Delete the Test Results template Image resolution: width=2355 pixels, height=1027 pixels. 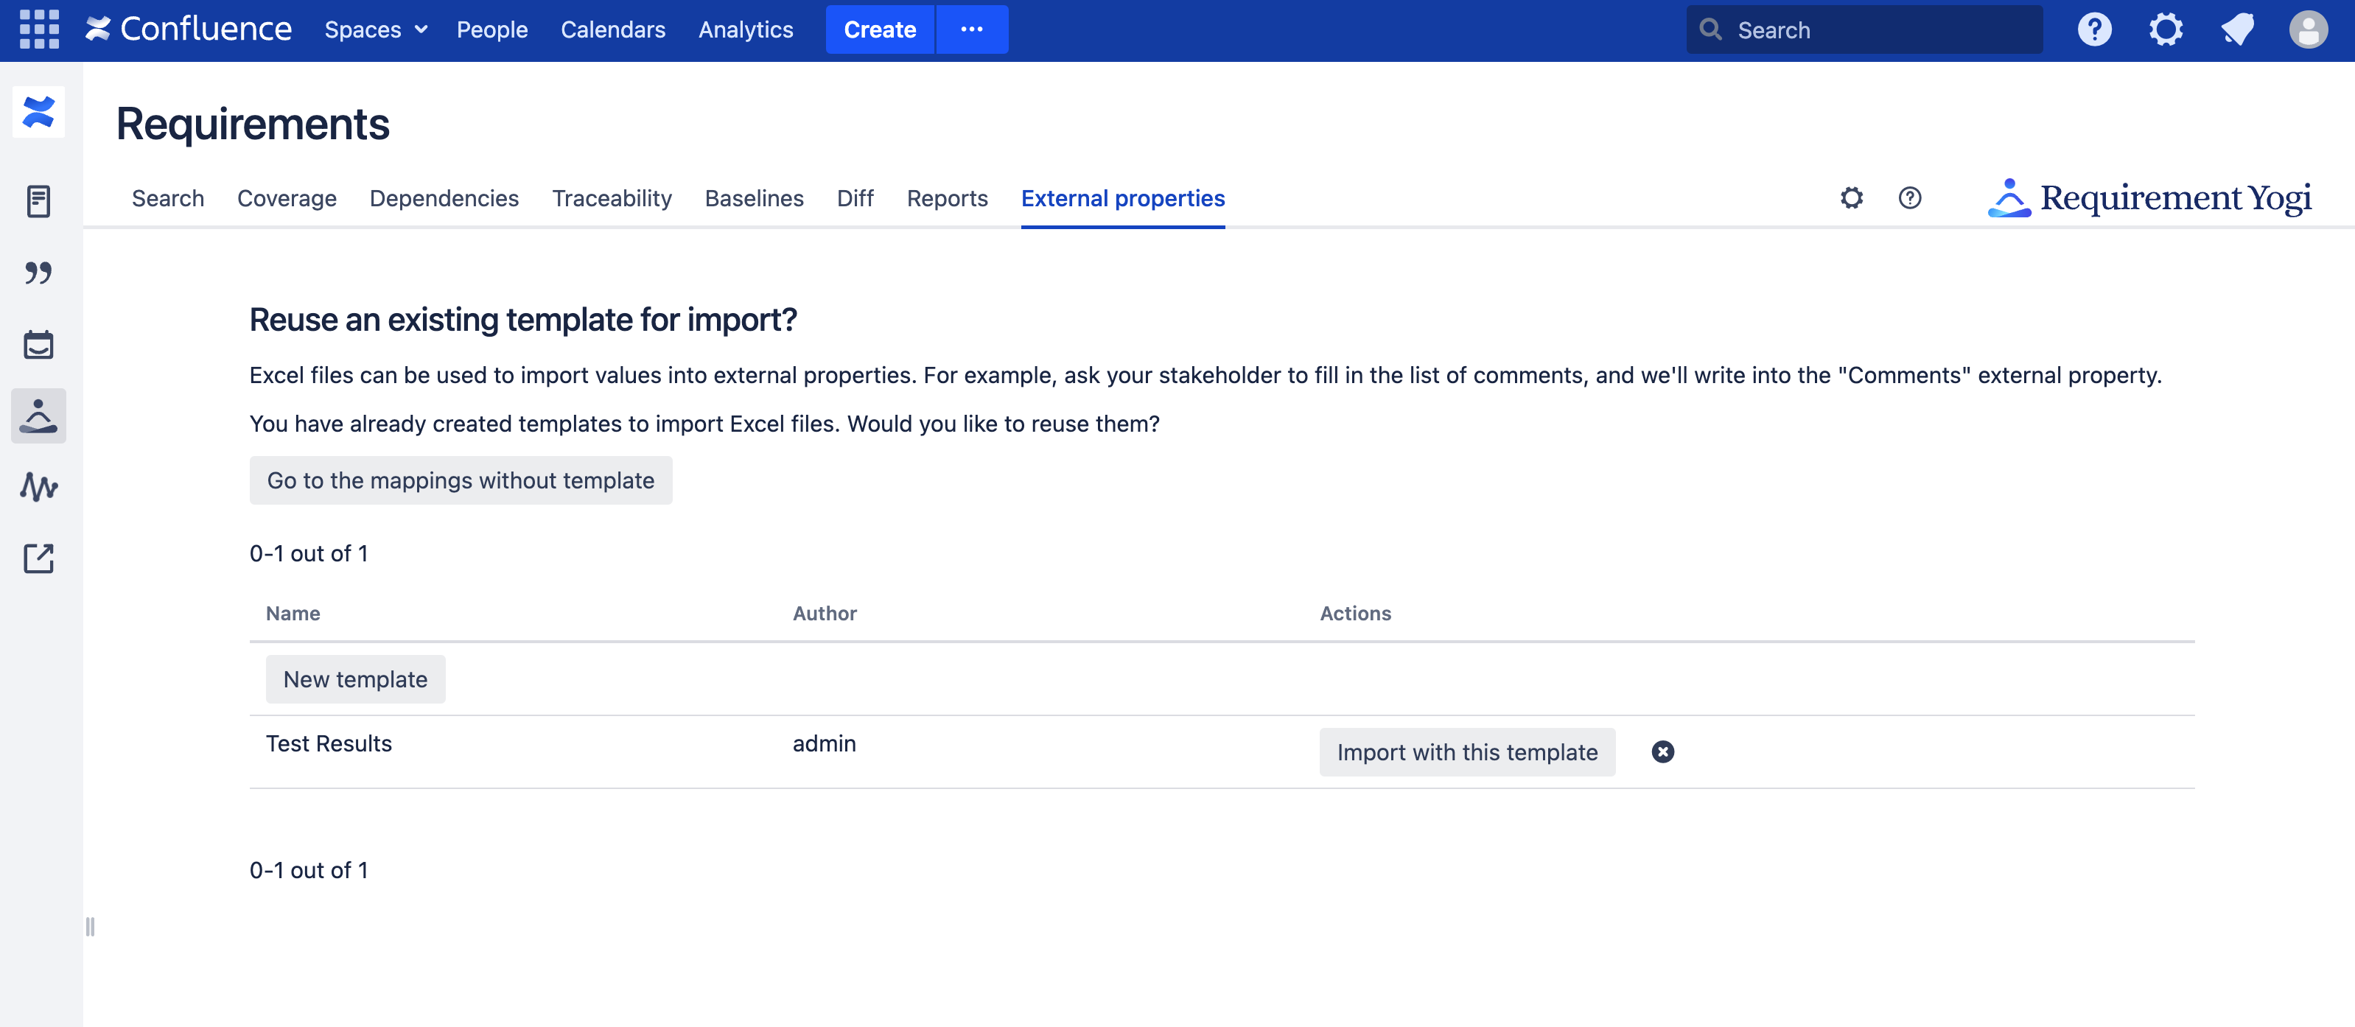click(1662, 752)
